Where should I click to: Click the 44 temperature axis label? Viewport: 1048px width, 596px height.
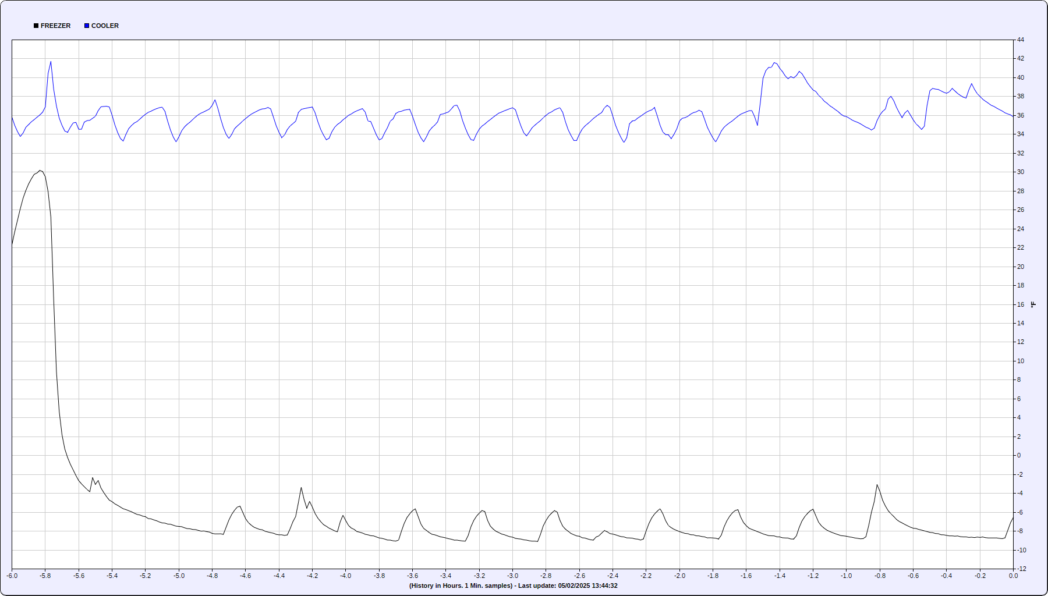pyautogui.click(x=1021, y=40)
